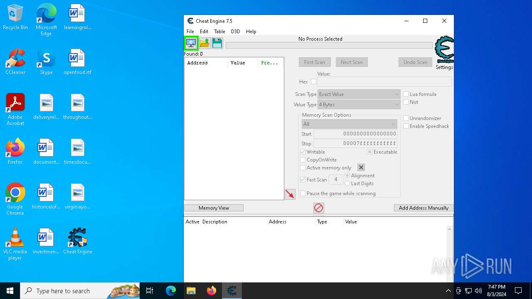
Task: Click the red arrow add-to-list icon
Action: 290,194
